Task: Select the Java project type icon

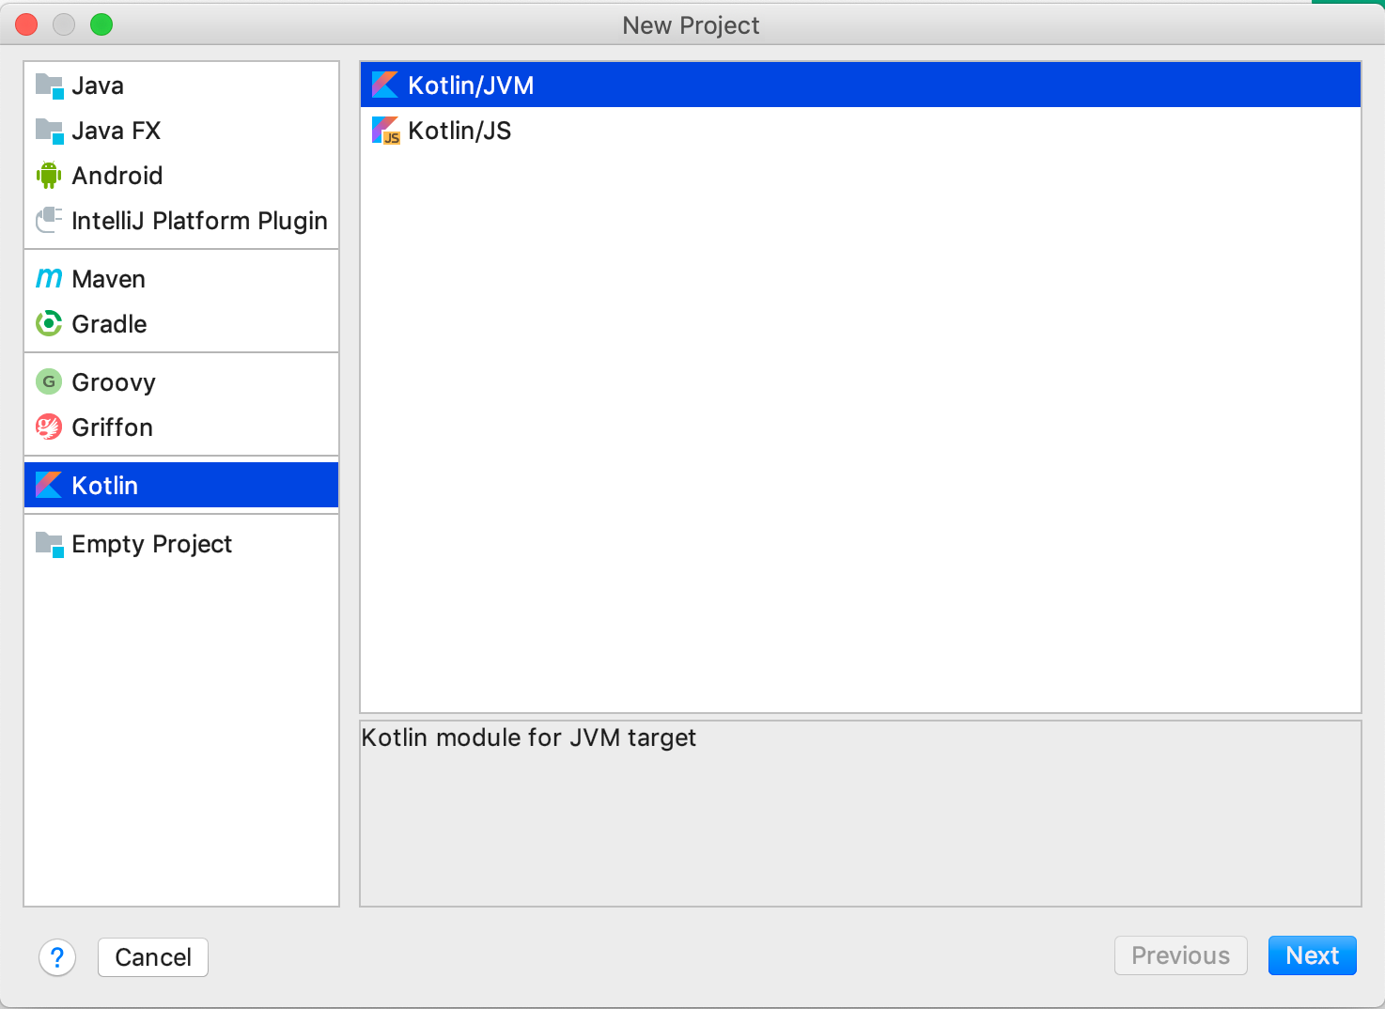Action: (48, 85)
